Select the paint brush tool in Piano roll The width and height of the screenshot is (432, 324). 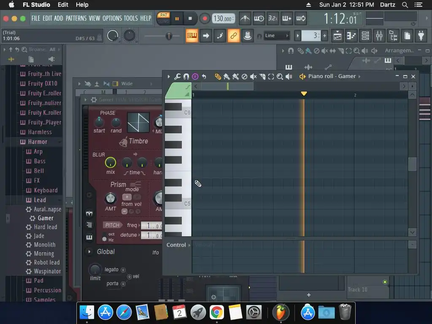coord(227,77)
